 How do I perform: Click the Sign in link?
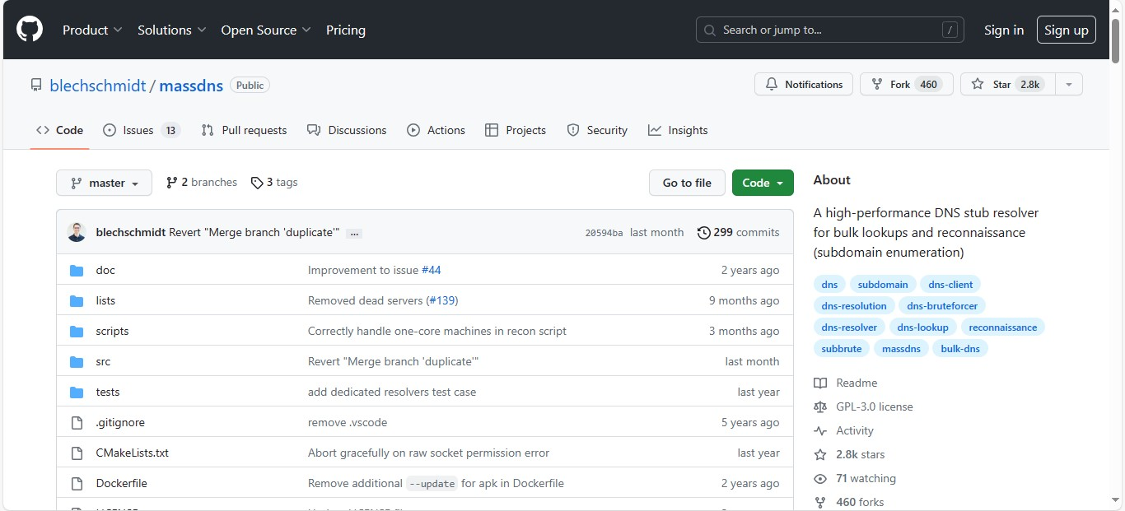click(1004, 30)
